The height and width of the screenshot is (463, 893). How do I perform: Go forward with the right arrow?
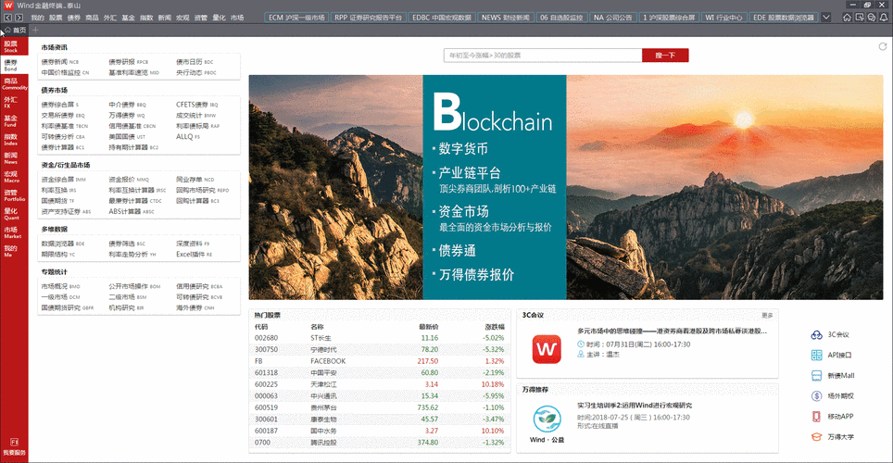click(x=19, y=18)
